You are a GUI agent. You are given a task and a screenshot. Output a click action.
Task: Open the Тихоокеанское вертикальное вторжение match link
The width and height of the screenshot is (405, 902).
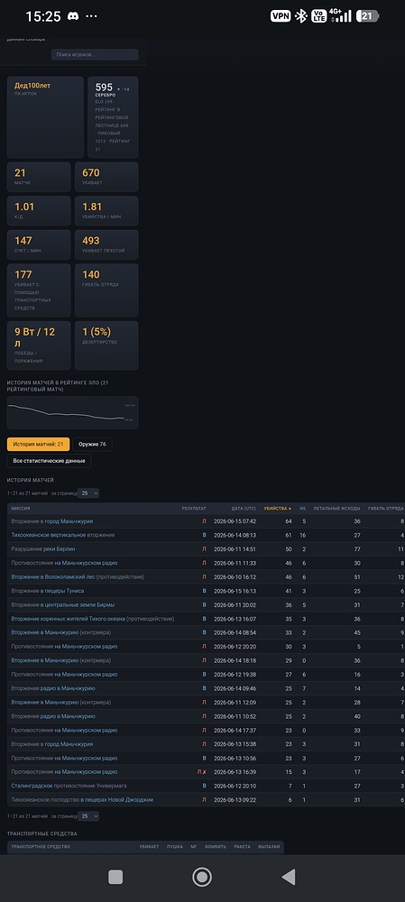(63, 535)
